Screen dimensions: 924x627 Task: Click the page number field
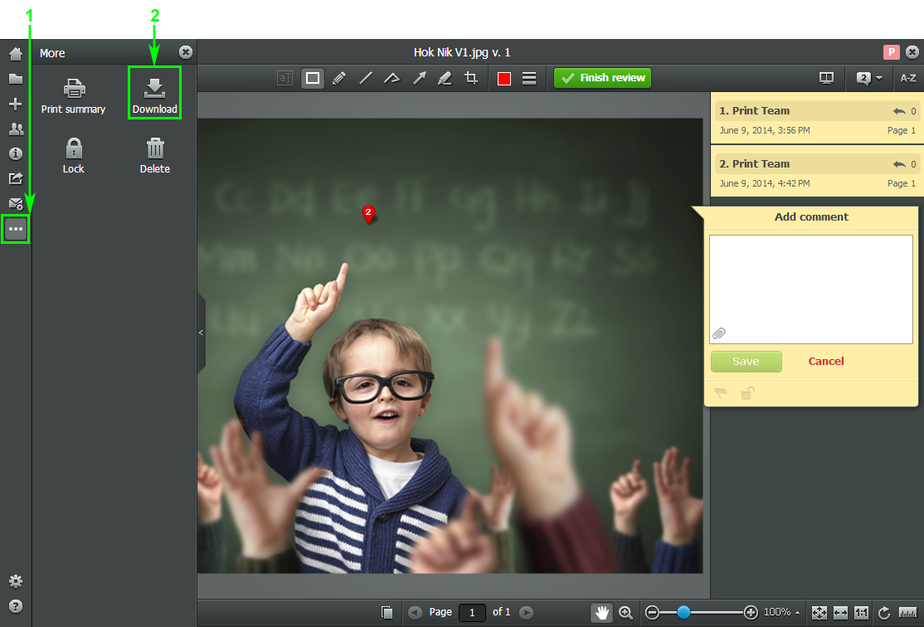[x=472, y=612]
